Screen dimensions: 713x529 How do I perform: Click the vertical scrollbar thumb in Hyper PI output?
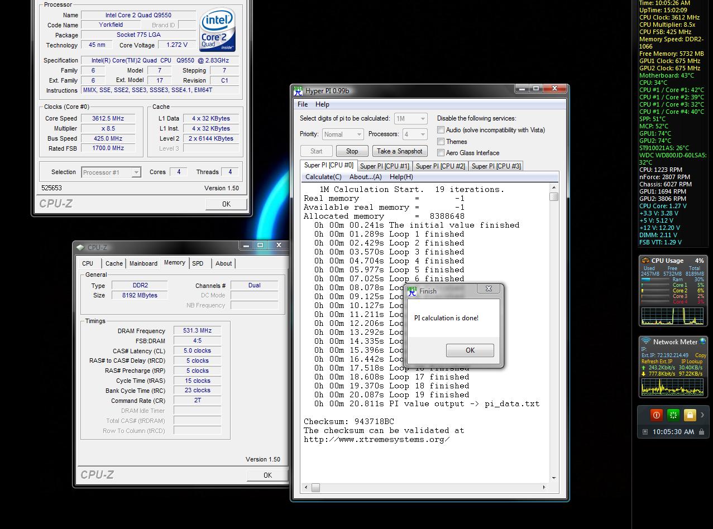tap(554, 196)
